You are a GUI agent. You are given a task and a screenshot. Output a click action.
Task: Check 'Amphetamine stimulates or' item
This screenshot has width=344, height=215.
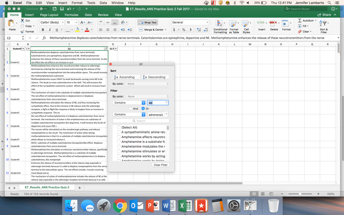(x=119, y=152)
